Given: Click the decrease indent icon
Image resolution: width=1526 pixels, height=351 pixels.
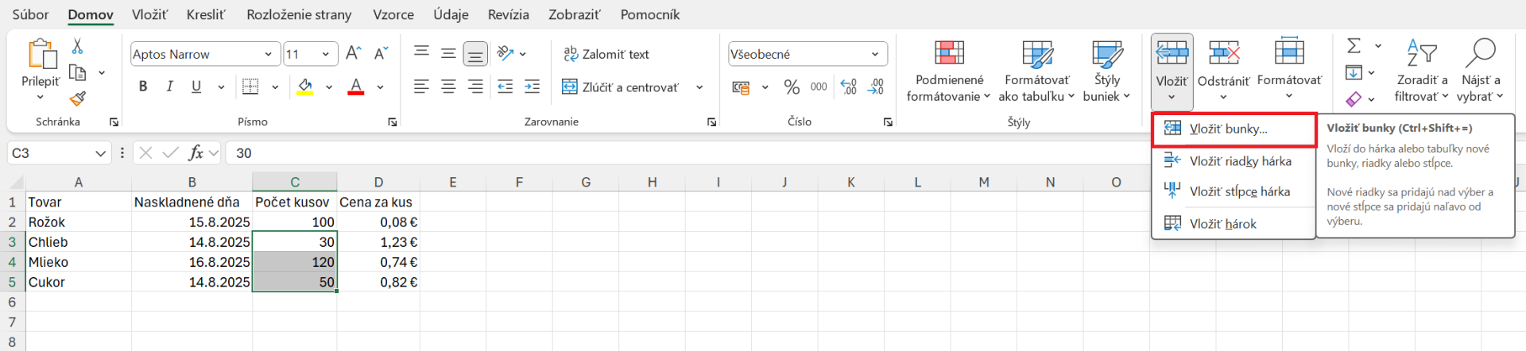Looking at the screenshot, I should 505,87.
